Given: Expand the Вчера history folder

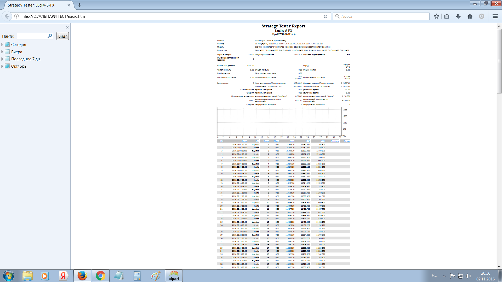Looking at the screenshot, I should click(2, 52).
